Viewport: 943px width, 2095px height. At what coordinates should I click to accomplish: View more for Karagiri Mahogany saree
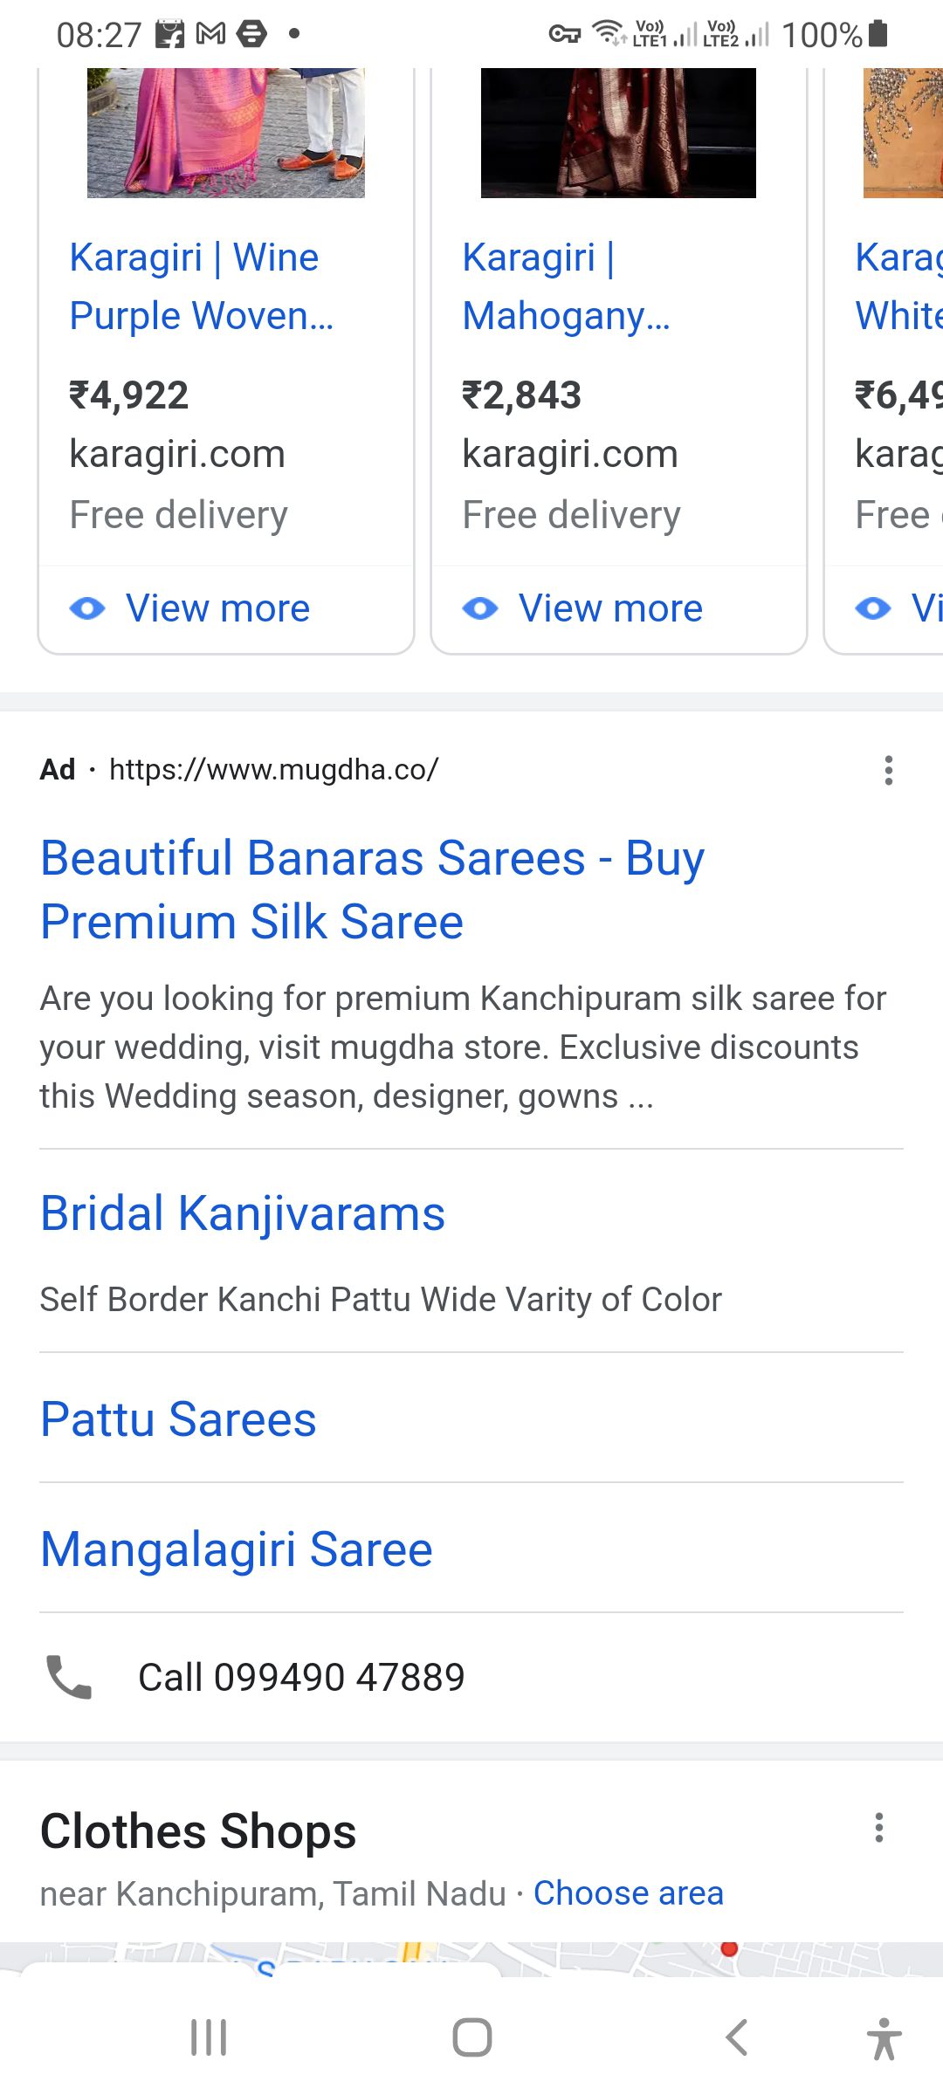610,608
